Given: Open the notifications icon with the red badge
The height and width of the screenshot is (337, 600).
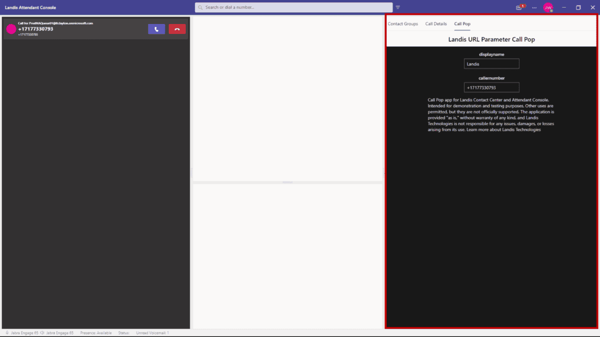Looking at the screenshot, I should pos(519,8).
